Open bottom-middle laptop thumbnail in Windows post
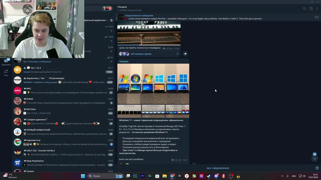The height and width of the screenshot is (180, 321). coord(153,111)
